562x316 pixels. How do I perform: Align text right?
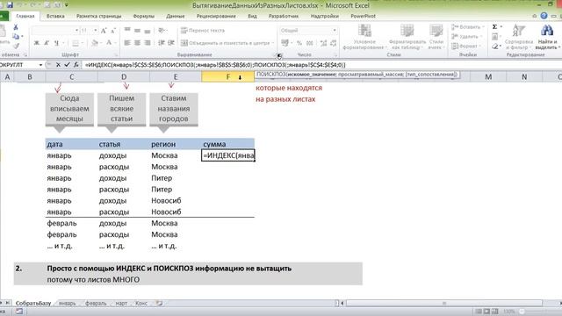[148, 43]
